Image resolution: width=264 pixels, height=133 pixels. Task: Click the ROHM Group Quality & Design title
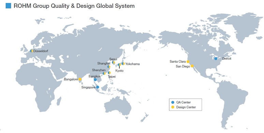tap(74, 6)
